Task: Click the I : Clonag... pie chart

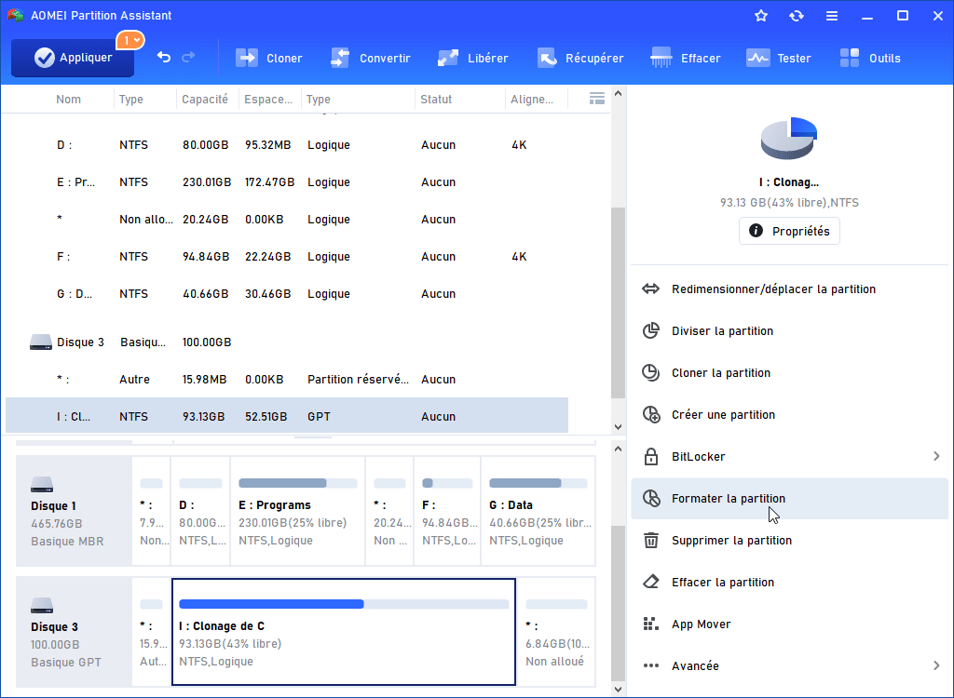Action: (x=789, y=138)
